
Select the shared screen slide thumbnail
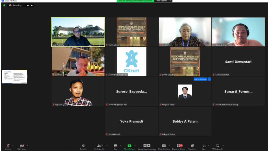pos(15,77)
